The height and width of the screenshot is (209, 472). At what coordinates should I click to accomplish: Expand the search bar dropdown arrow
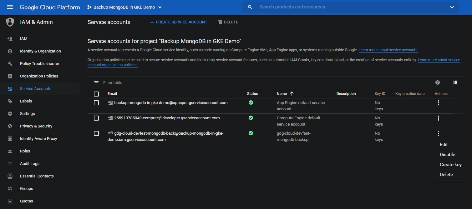pyautogui.click(x=452, y=7)
